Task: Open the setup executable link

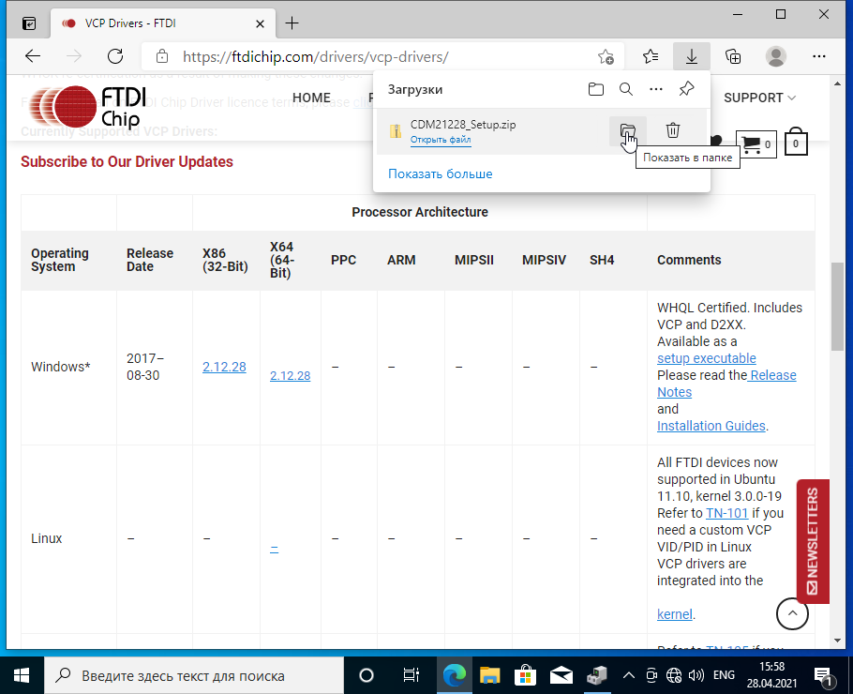Action: click(706, 358)
